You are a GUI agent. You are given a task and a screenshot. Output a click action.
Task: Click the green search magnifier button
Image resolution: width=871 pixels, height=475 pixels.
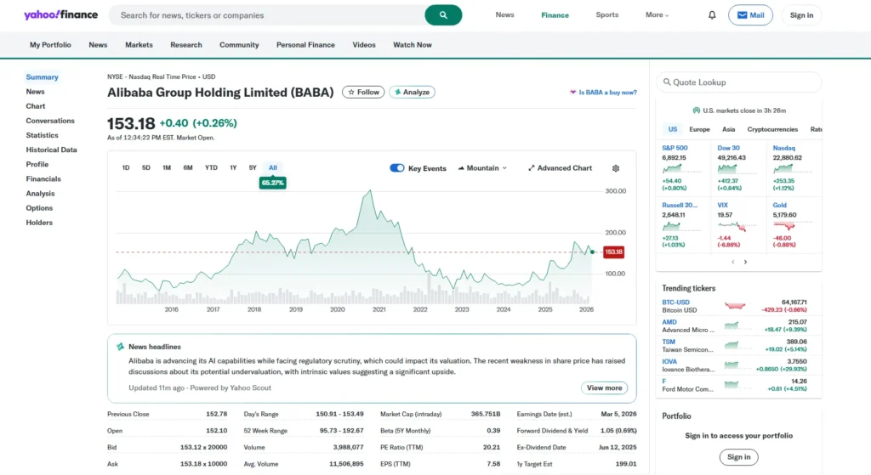[443, 15]
